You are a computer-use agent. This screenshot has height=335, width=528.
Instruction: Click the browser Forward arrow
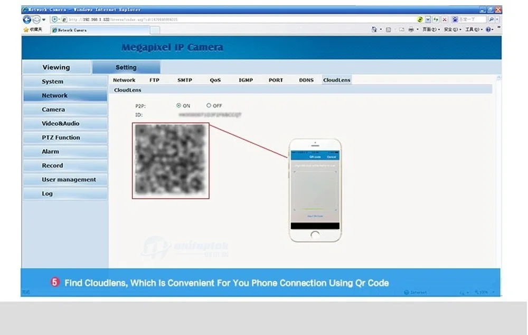tap(36, 19)
